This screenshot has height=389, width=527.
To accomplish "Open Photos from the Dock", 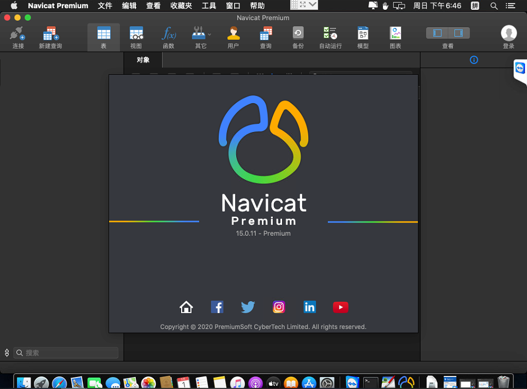I will pyautogui.click(x=148, y=382).
